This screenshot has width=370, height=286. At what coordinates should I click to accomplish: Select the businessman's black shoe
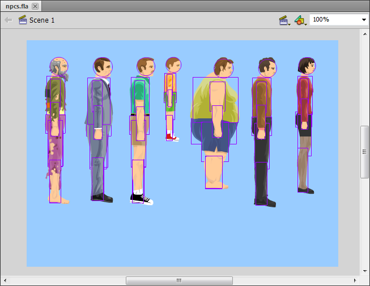(102, 198)
